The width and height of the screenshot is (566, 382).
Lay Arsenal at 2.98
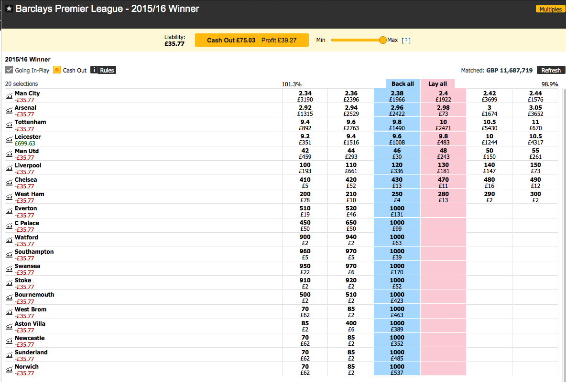[443, 111]
